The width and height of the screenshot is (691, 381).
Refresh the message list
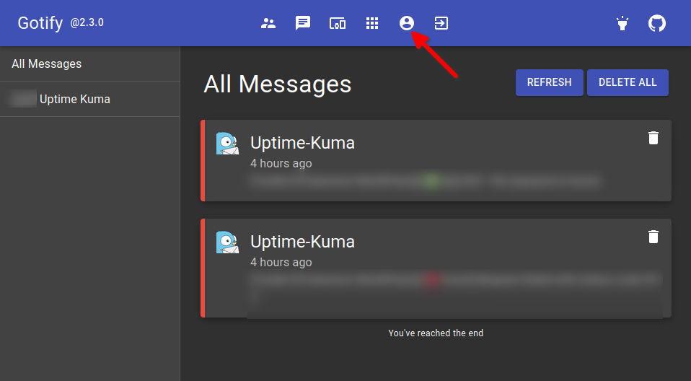(x=549, y=82)
